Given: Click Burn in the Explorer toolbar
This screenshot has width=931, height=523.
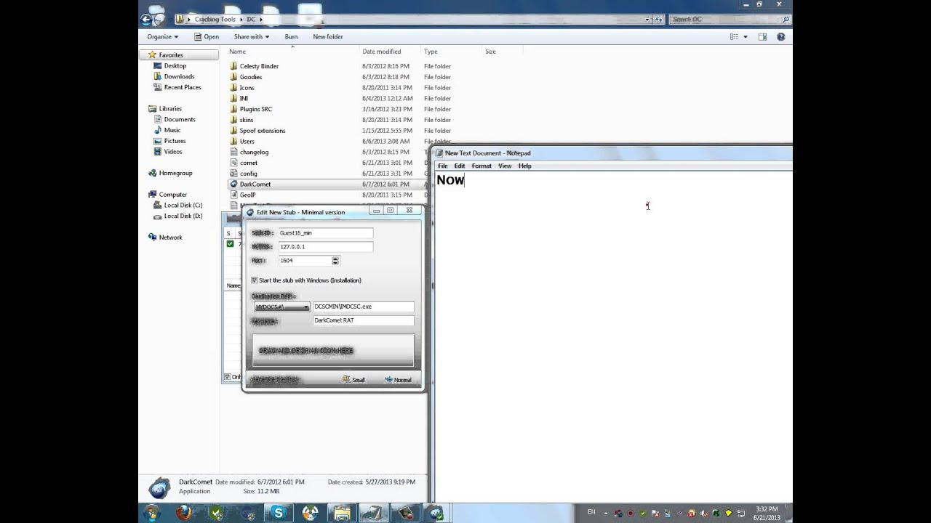Looking at the screenshot, I should click(x=291, y=36).
